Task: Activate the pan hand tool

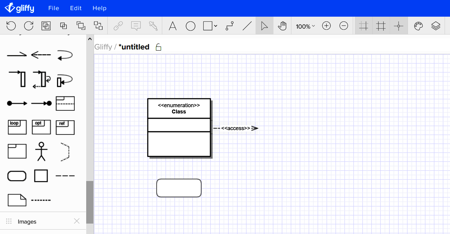Action: pos(282,26)
